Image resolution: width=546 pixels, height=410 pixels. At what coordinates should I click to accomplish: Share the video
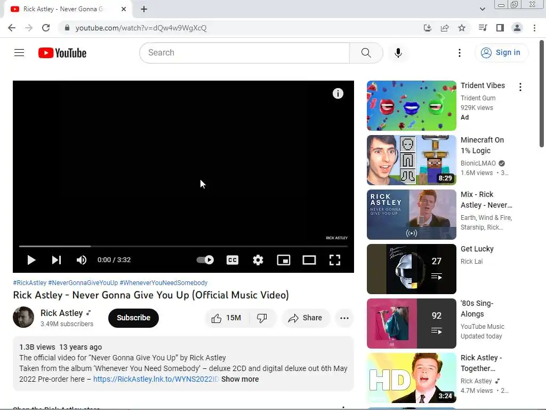click(306, 318)
